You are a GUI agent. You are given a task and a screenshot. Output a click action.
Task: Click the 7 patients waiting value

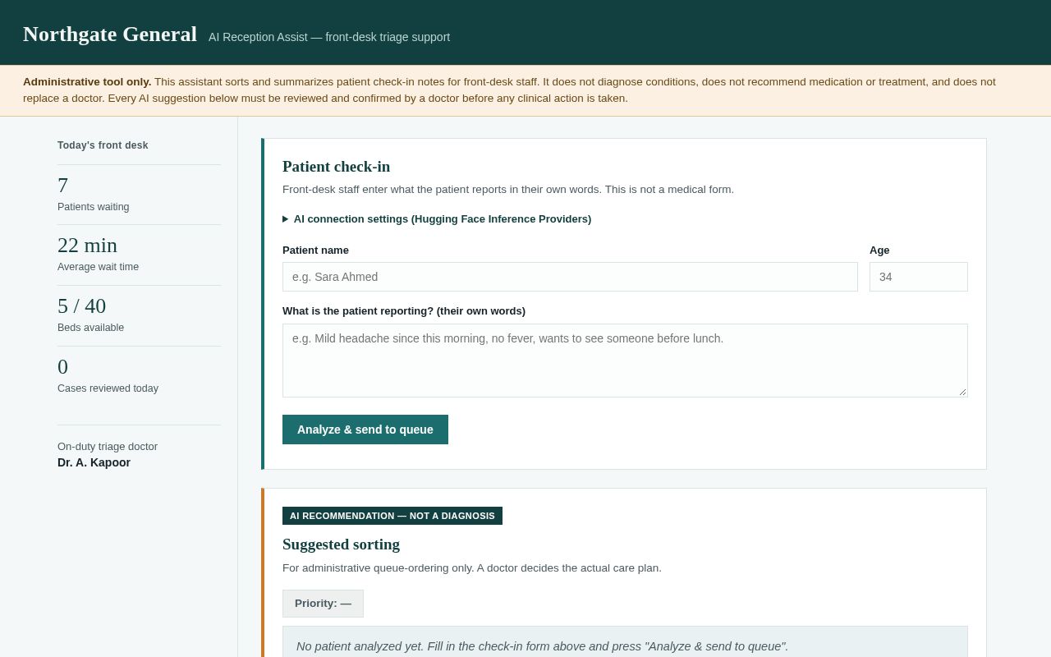tap(63, 186)
